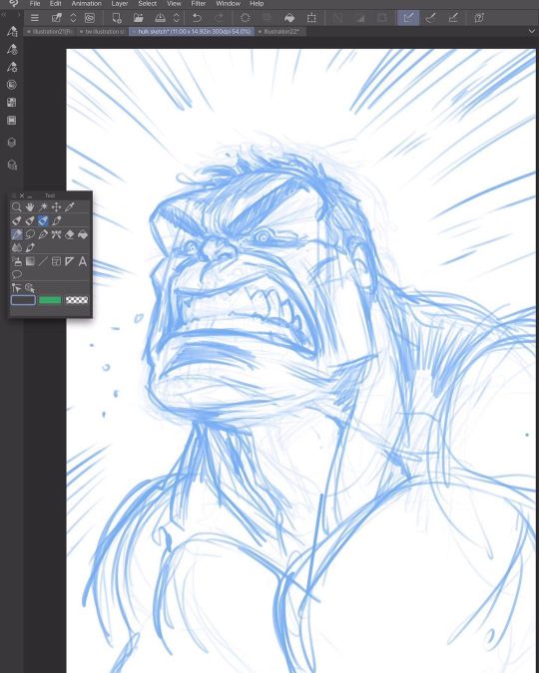539x673 pixels.
Task: Open the 3D cube material palette sidebar icon
Action: point(12,143)
